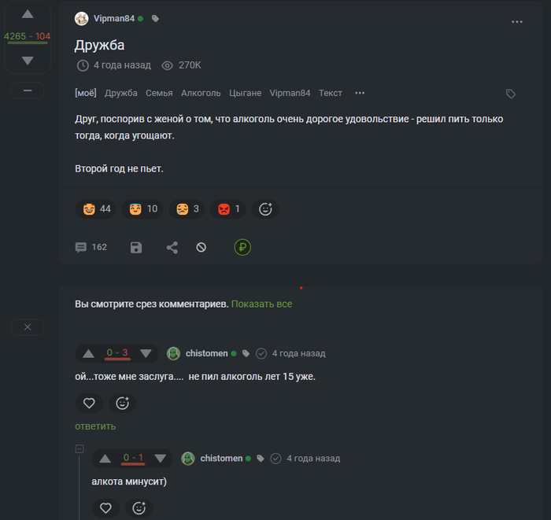The height and width of the screenshot is (520, 551).
Task: Expand hidden tags with the ellipsis
Action: 360,93
